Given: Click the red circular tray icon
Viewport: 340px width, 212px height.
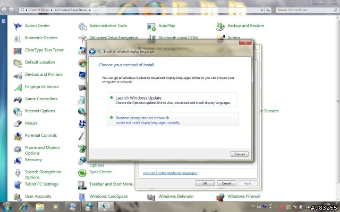Looking at the screenshot, I should (282, 207).
